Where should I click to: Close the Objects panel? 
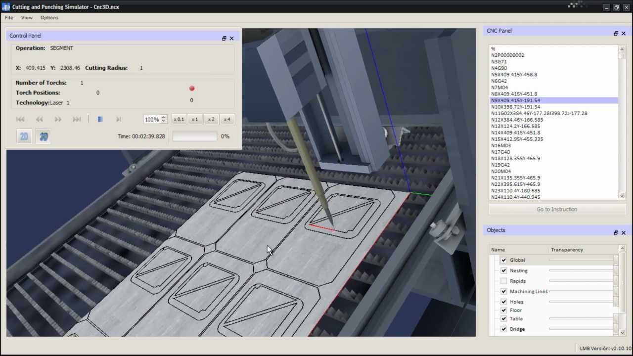623,232
